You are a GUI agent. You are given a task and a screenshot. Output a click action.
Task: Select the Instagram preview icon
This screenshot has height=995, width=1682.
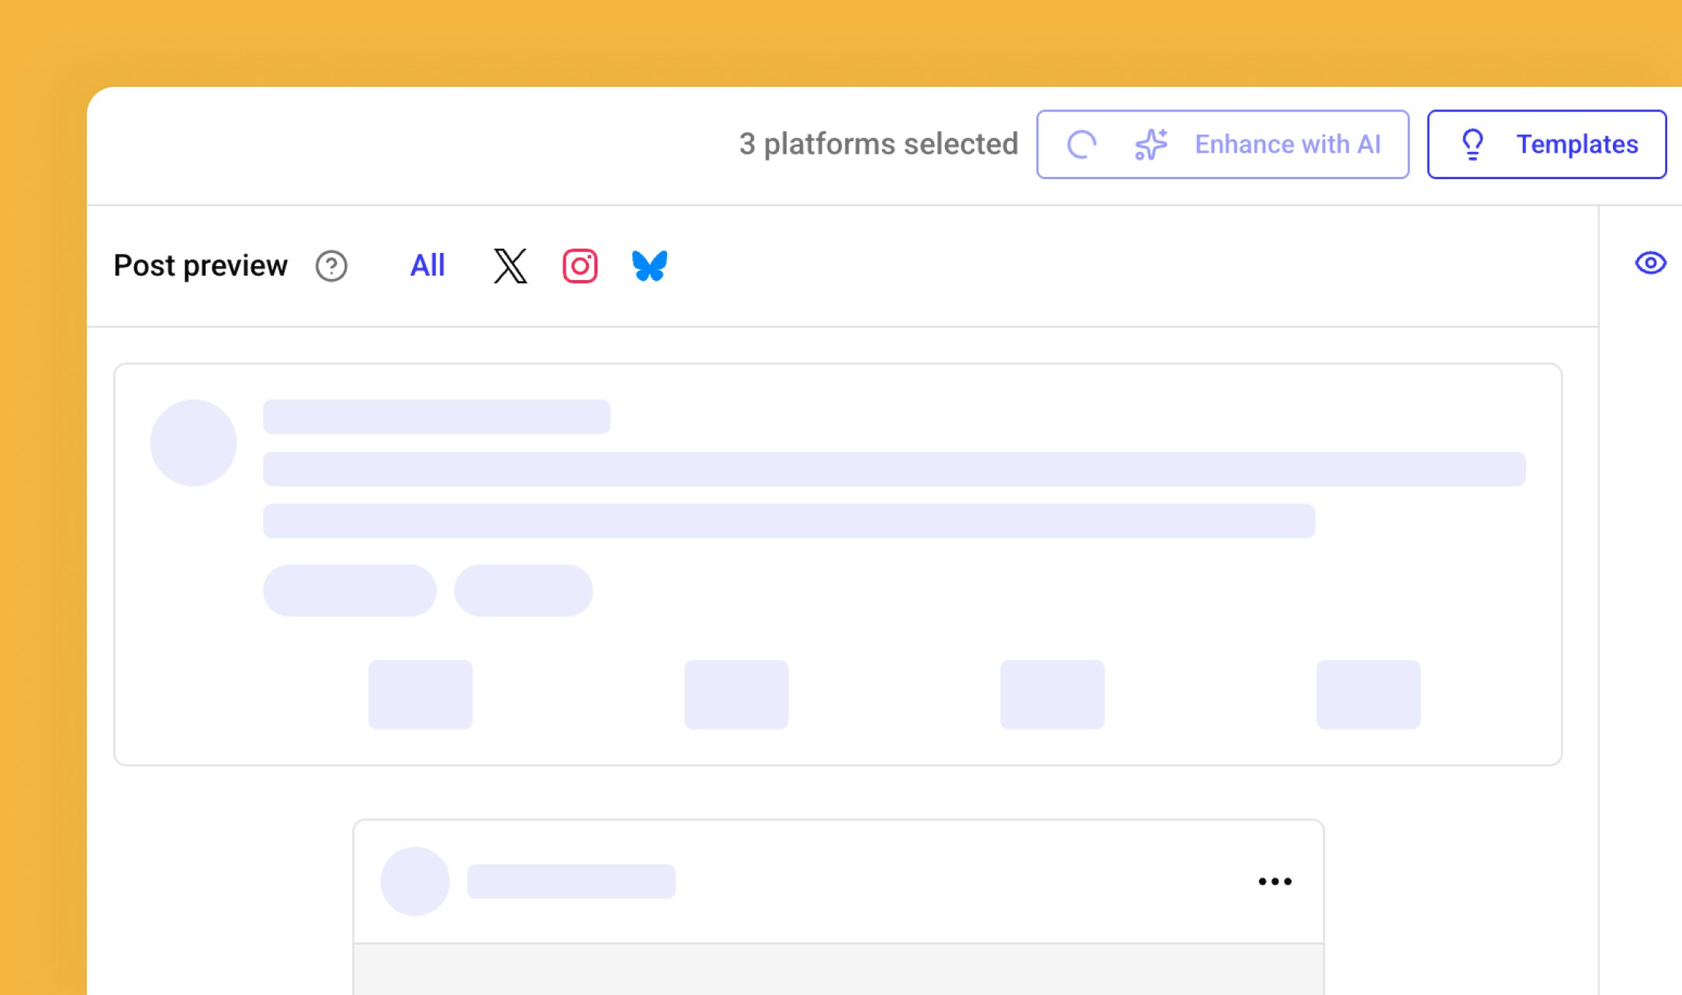click(580, 266)
